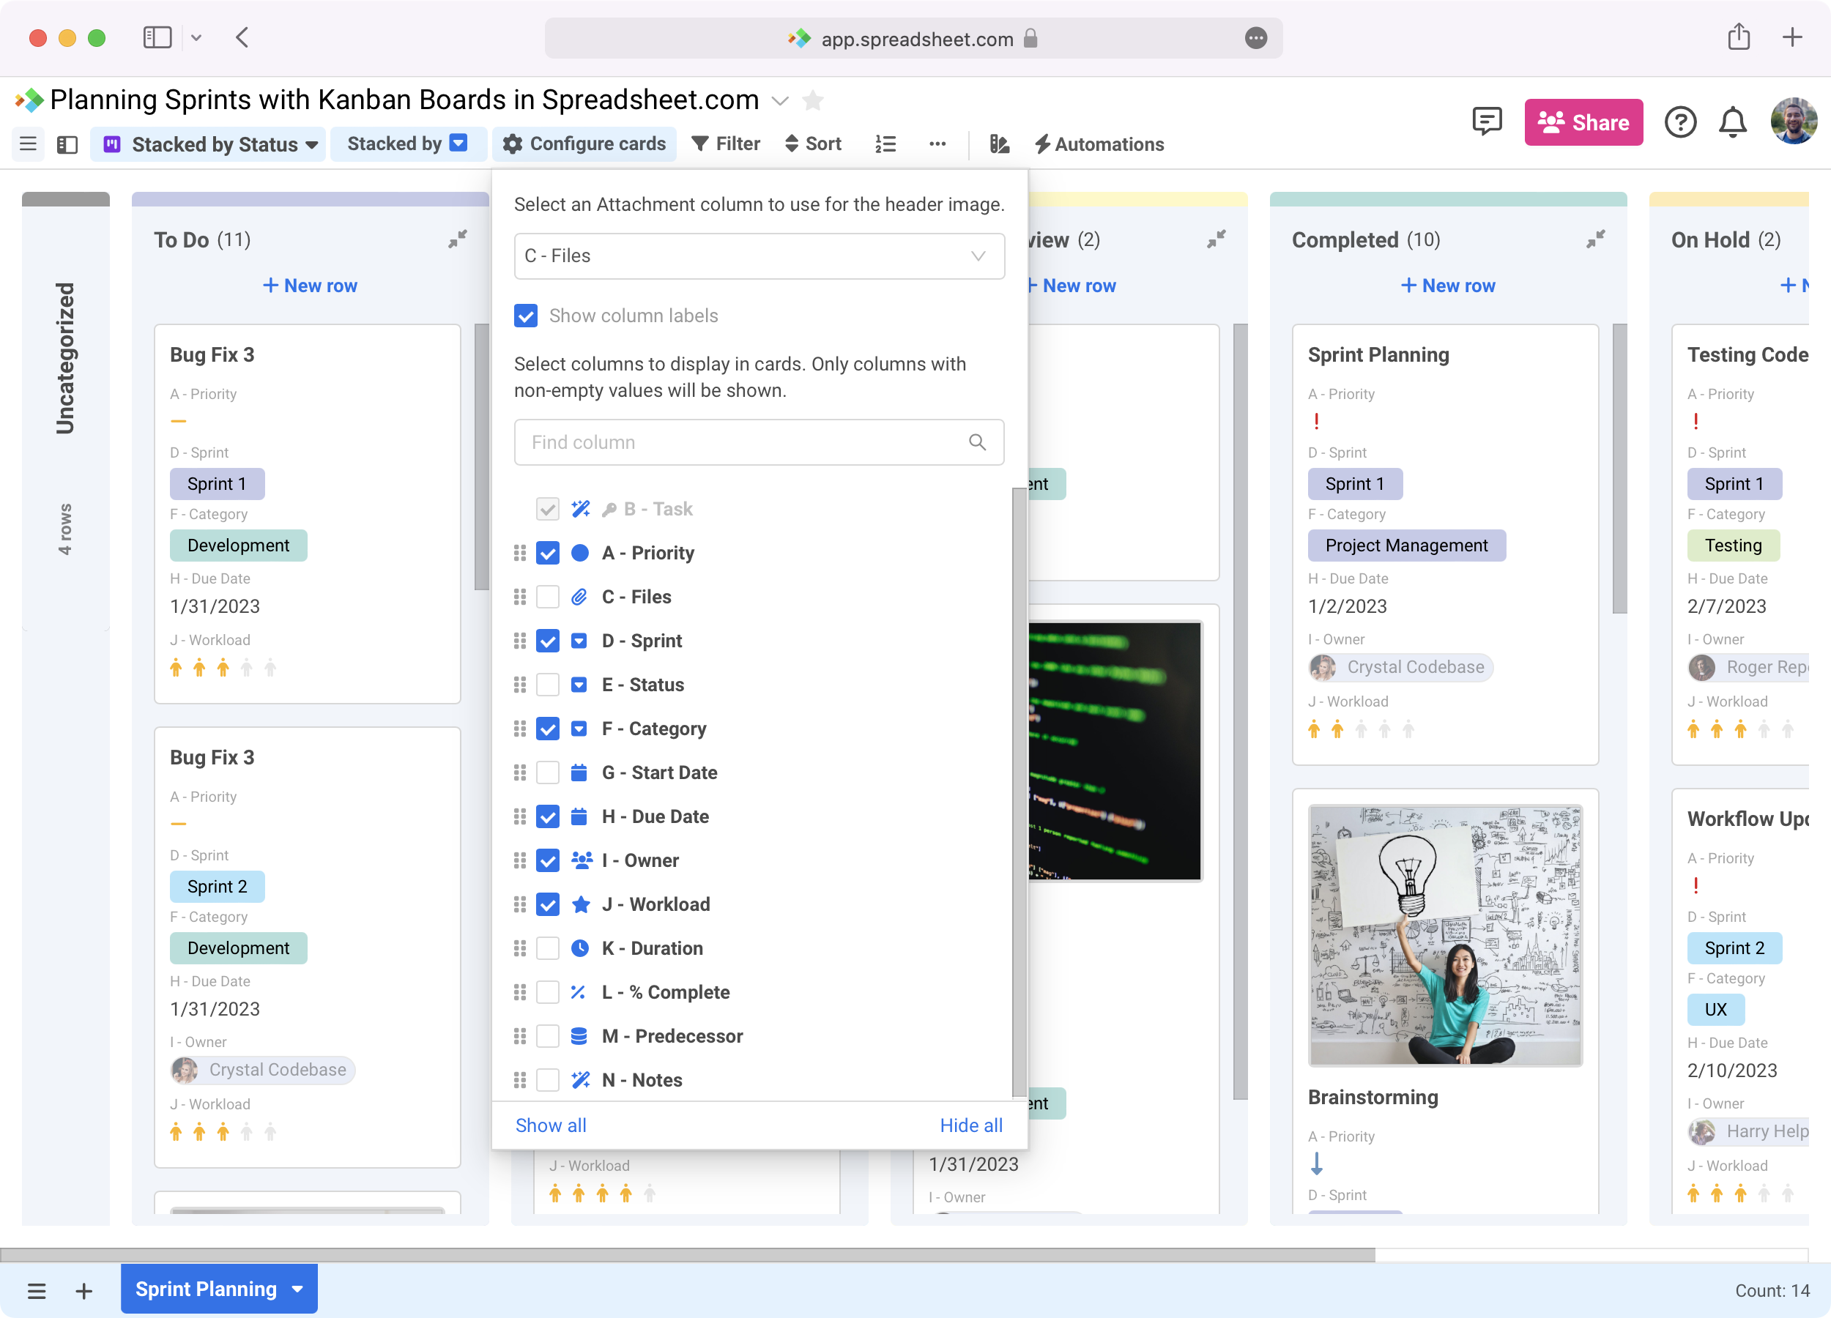Open help with the question mark icon
This screenshot has width=1831, height=1318.
[1681, 122]
